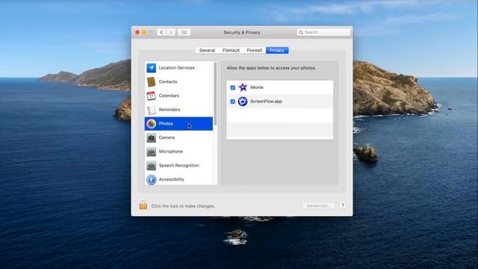
Task: Open the Advanced… button
Action: pos(319,206)
